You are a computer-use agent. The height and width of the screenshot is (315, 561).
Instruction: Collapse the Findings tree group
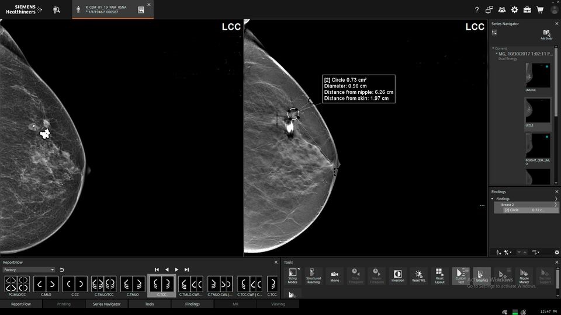click(493, 199)
